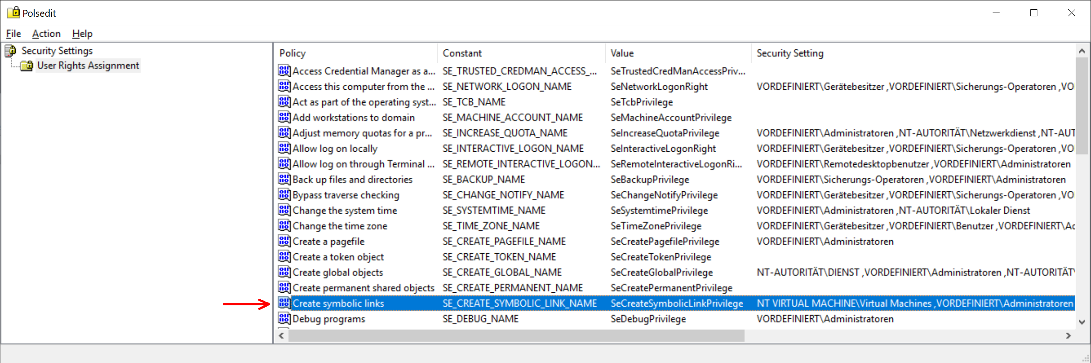The width and height of the screenshot is (1091, 363).
Task: Click the vertical scrollbar up arrow
Action: click(1082, 51)
